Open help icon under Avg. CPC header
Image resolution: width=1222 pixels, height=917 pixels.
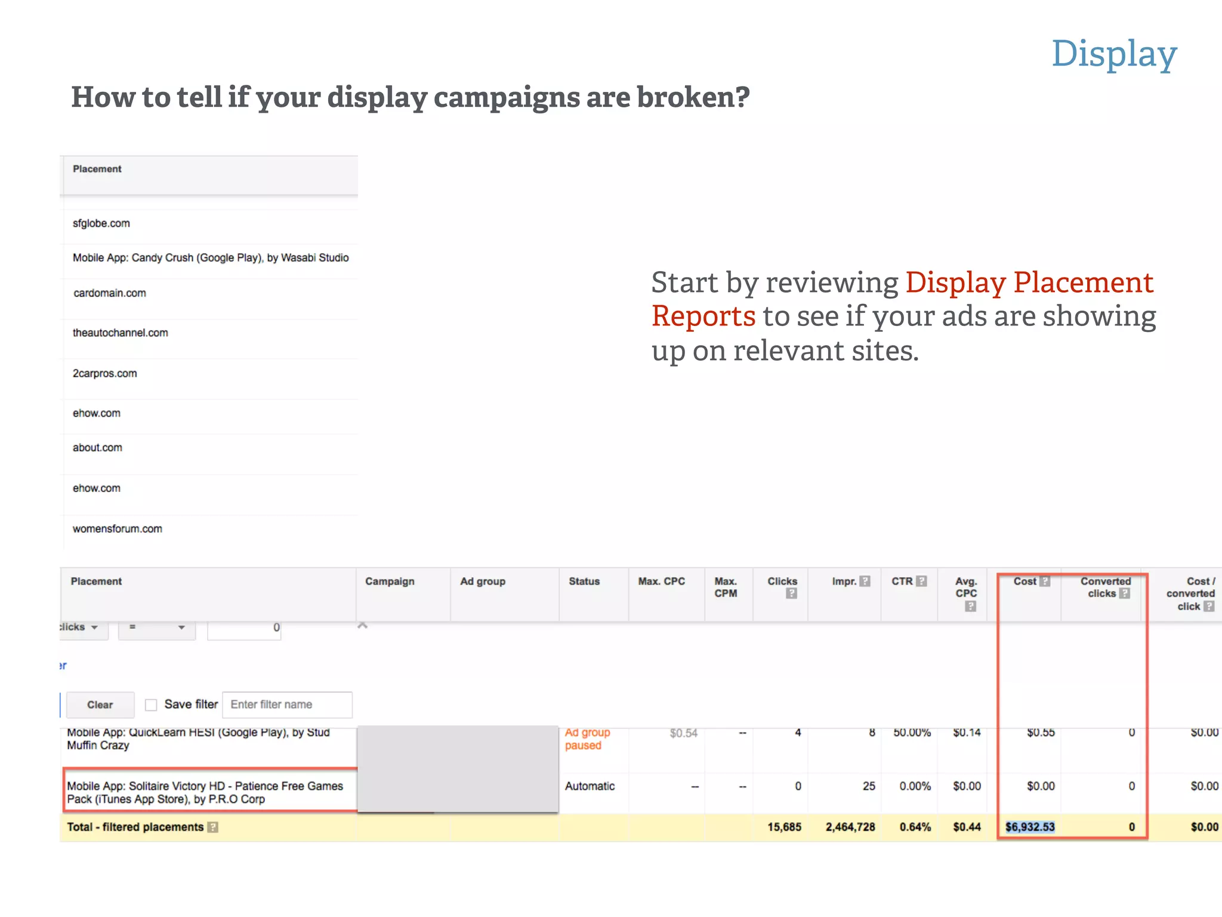click(971, 606)
